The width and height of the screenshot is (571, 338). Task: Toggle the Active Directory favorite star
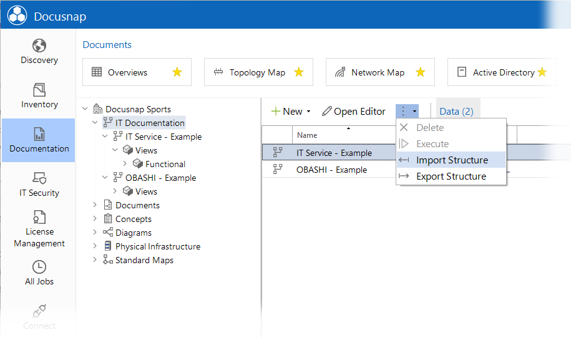[x=542, y=72]
